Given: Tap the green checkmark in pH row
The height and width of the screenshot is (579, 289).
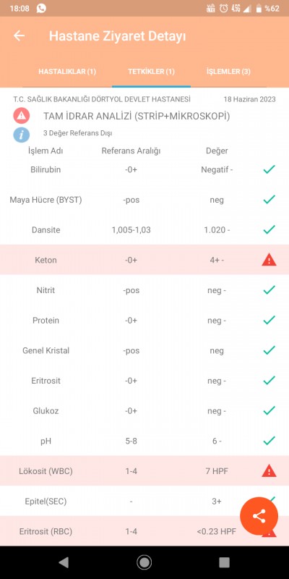Looking at the screenshot, I should pos(269,441).
